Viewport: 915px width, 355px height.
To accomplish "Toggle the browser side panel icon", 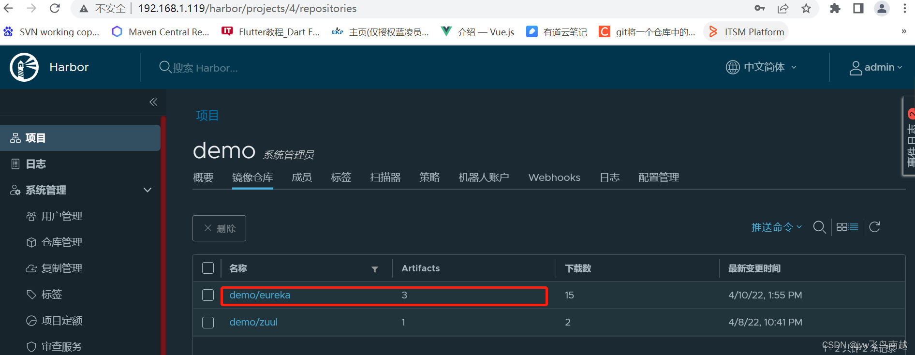I will tap(858, 8).
